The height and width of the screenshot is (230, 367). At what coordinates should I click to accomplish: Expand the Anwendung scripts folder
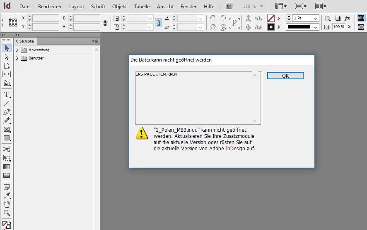tap(17, 50)
